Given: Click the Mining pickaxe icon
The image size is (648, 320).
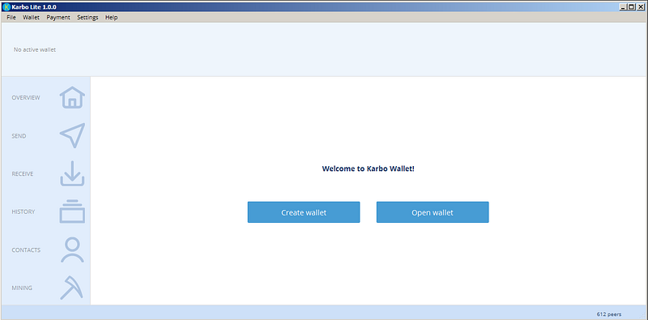Looking at the screenshot, I should point(71,288).
